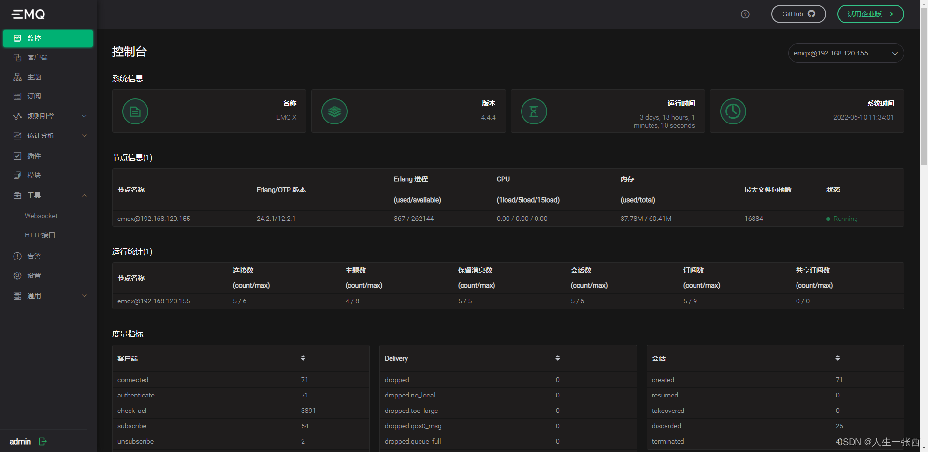The width and height of the screenshot is (928, 452).
Task: Click the 设置 gear icon
Action: (17, 275)
